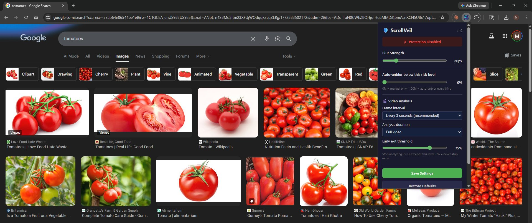The width and height of the screenshot is (532, 223).
Task: Switch to AI Mode tab
Action: pyautogui.click(x=71, y=56)
